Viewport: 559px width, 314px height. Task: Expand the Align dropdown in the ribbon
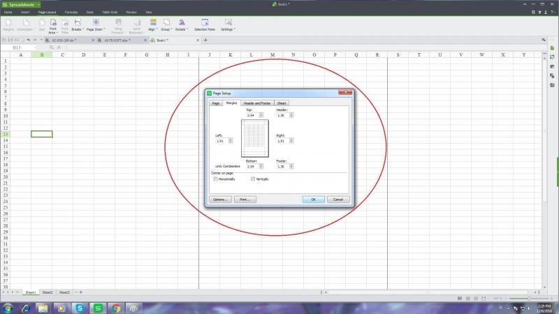coord(152,29)
